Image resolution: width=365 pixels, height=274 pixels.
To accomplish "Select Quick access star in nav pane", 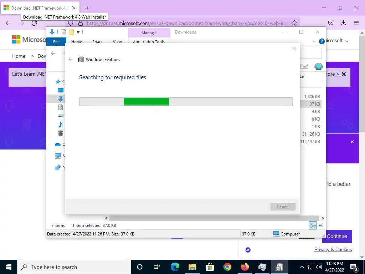I will click(58, 82).
